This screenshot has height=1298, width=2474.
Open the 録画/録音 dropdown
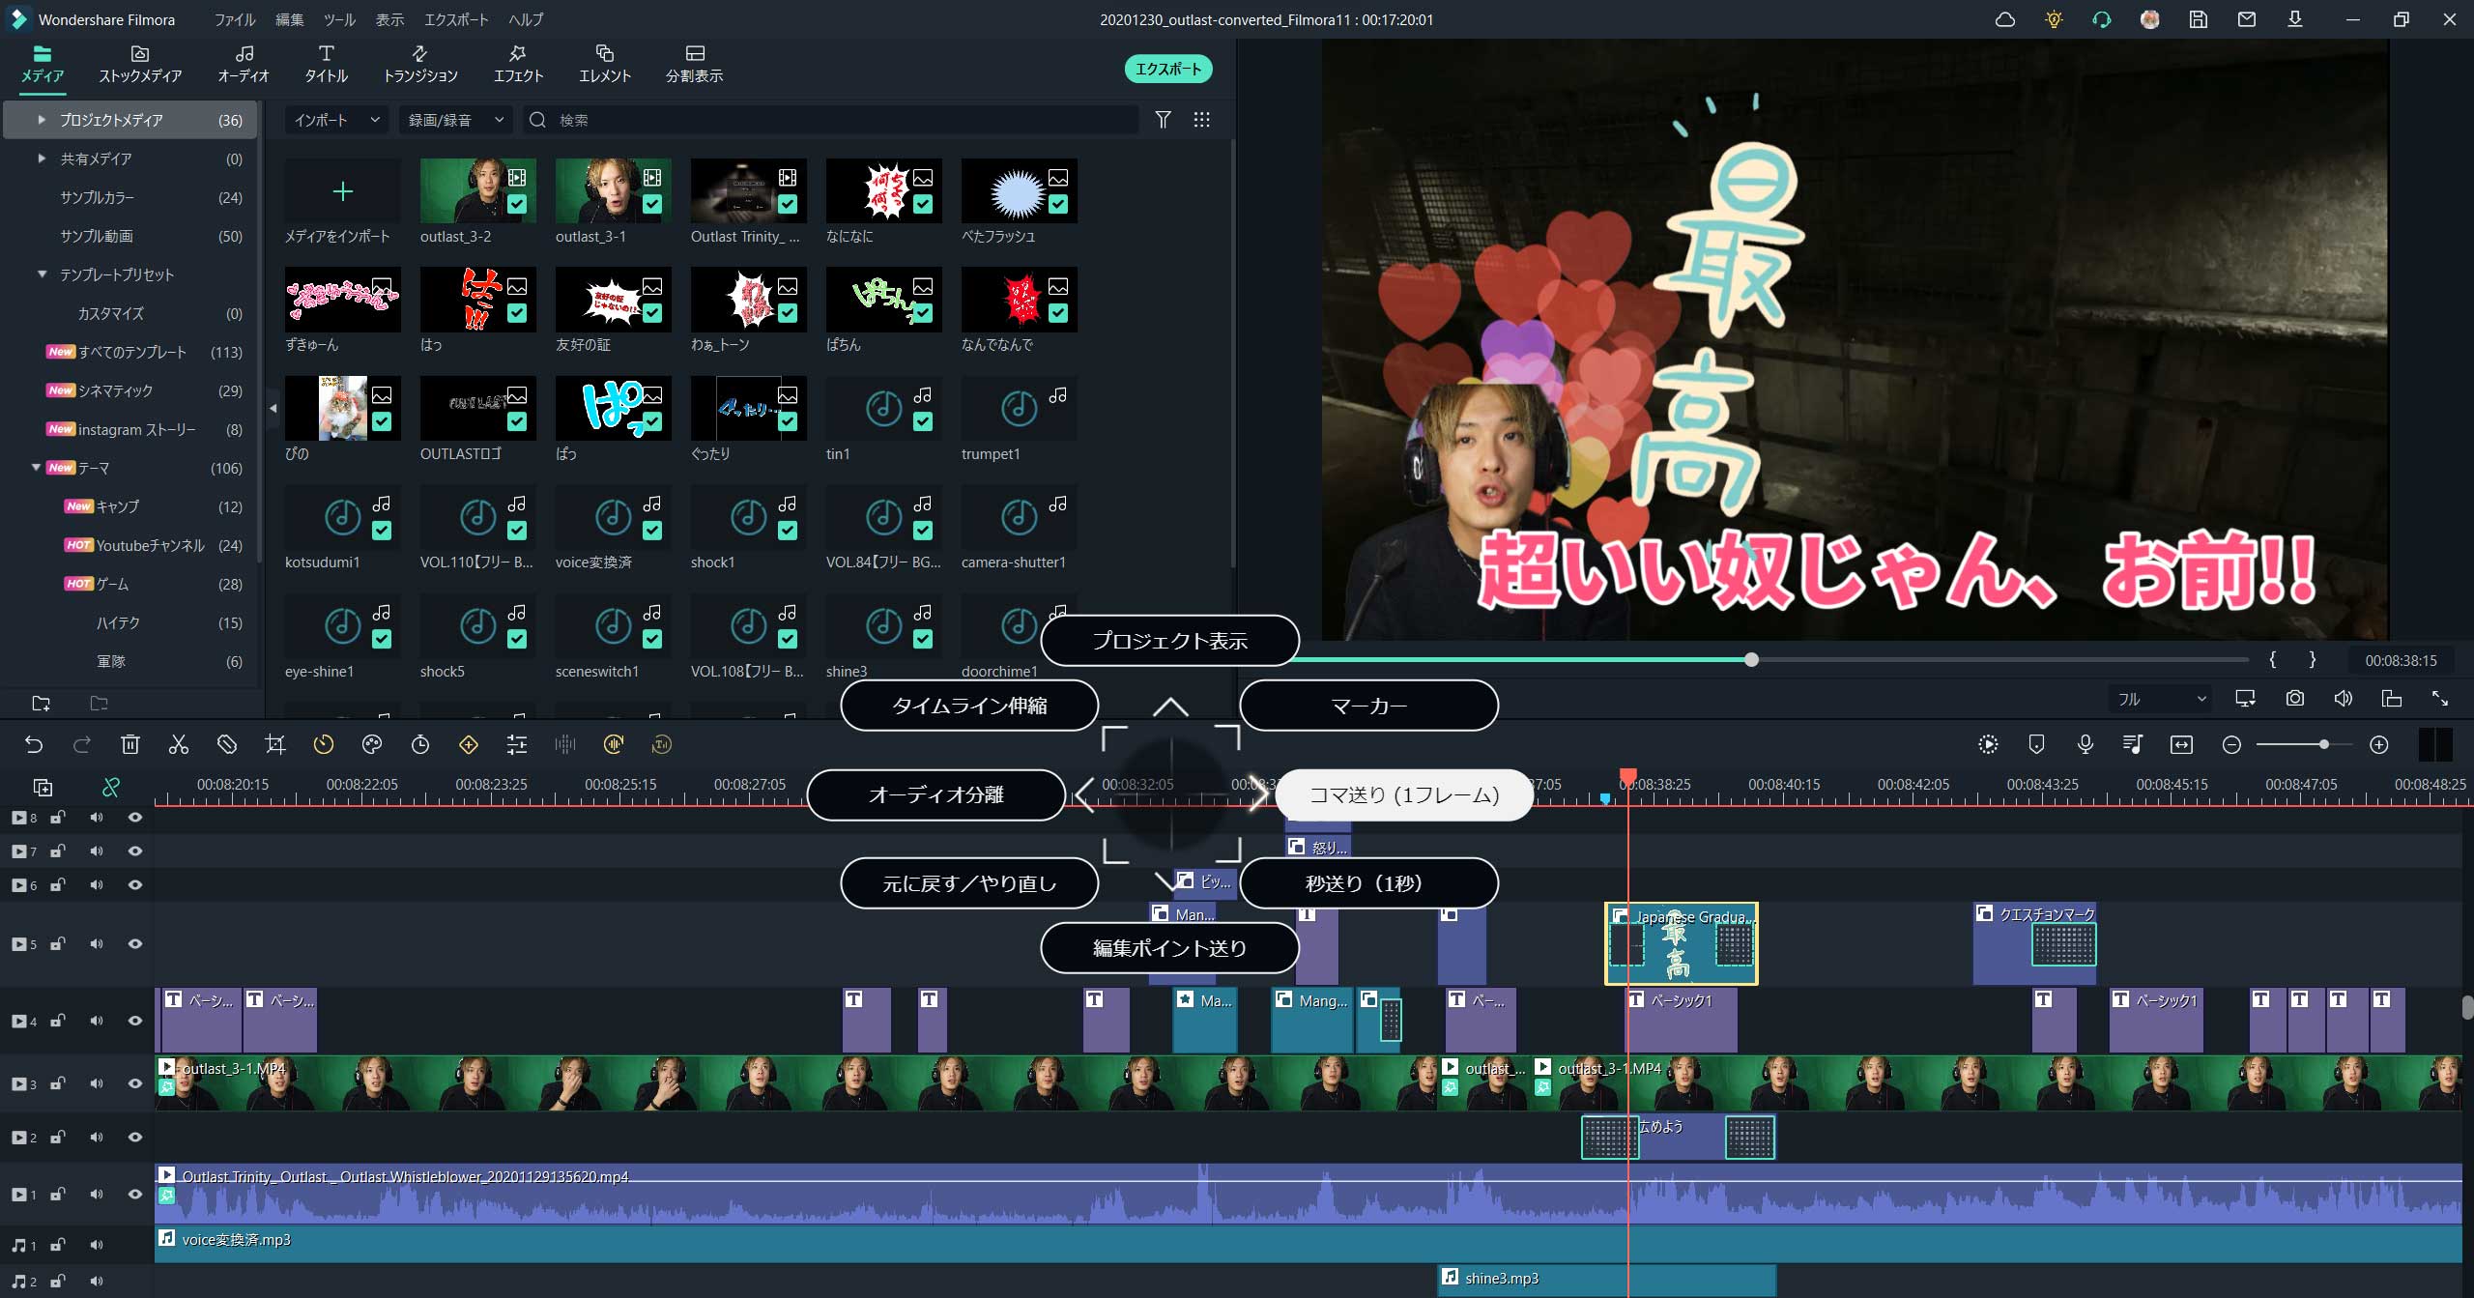tap(456, 120)
